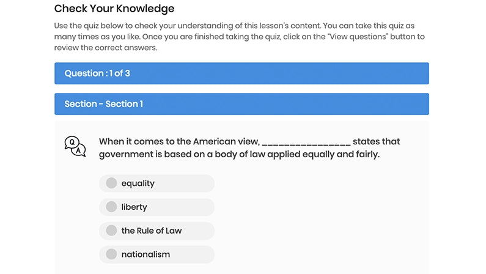Click the "Section - Section 1" bar
Viewport: 486px width, 274px height.
click(x=241, y=104)
